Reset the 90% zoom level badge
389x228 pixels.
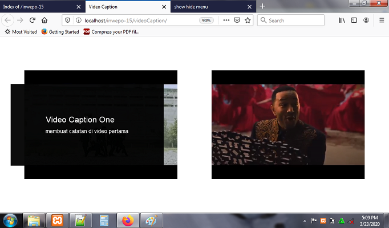(206, 20)
